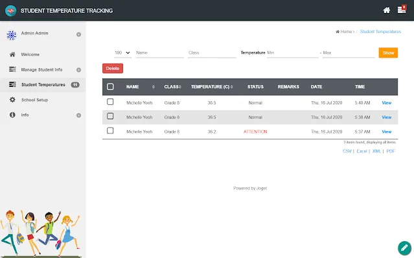Screen dimensions: 414x258
Task: Click the Admin Admin avatar icon
Action: (12, 35)
